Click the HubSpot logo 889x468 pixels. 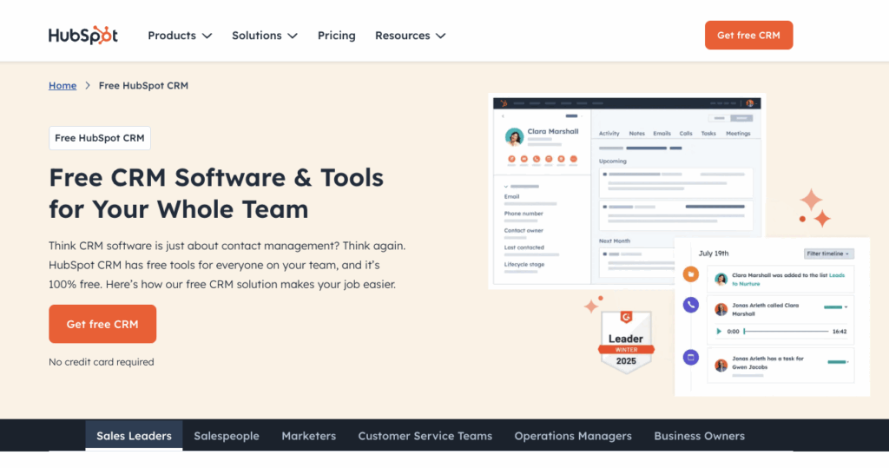(x=83, y=36)
